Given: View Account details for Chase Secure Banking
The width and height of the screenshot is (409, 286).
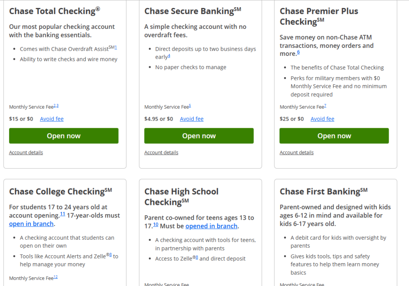Looking at the screenshot, I should pos(161,153).
